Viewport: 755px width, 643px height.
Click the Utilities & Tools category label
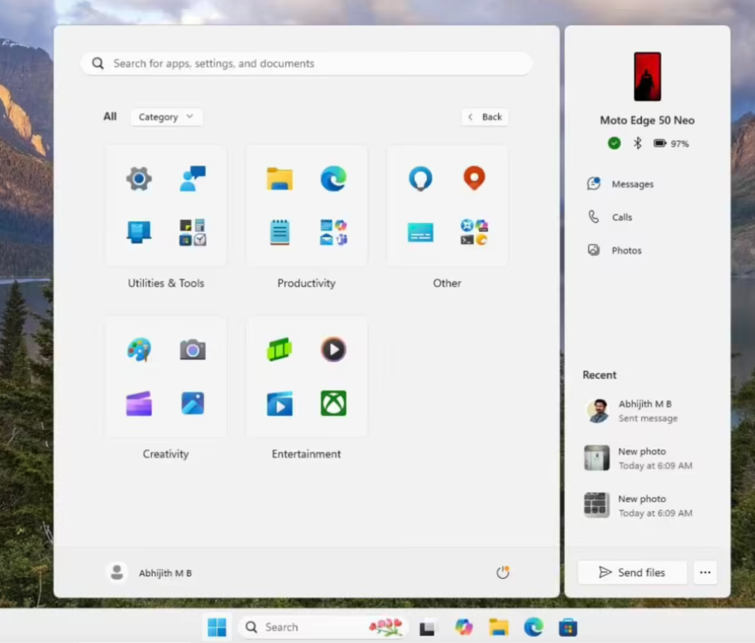(x=166, y=283)
